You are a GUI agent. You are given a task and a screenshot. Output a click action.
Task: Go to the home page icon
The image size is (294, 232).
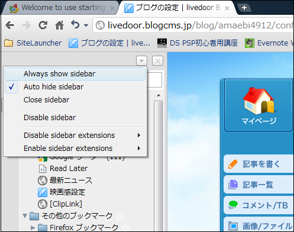point(59,25)
